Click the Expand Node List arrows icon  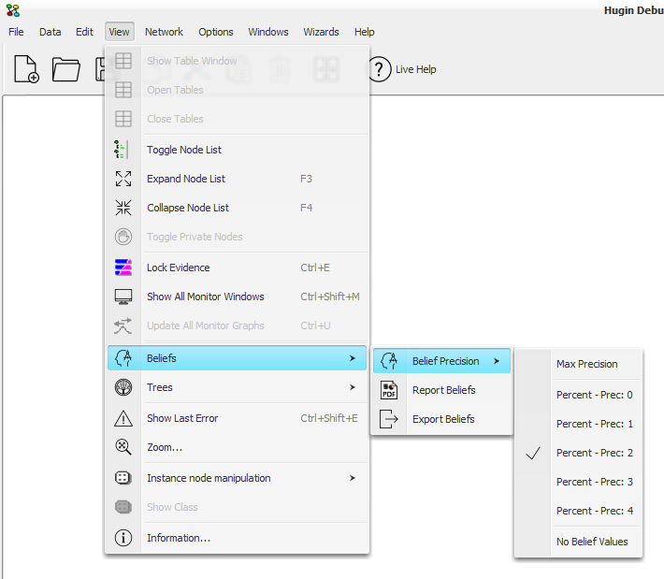click(123, 179)
